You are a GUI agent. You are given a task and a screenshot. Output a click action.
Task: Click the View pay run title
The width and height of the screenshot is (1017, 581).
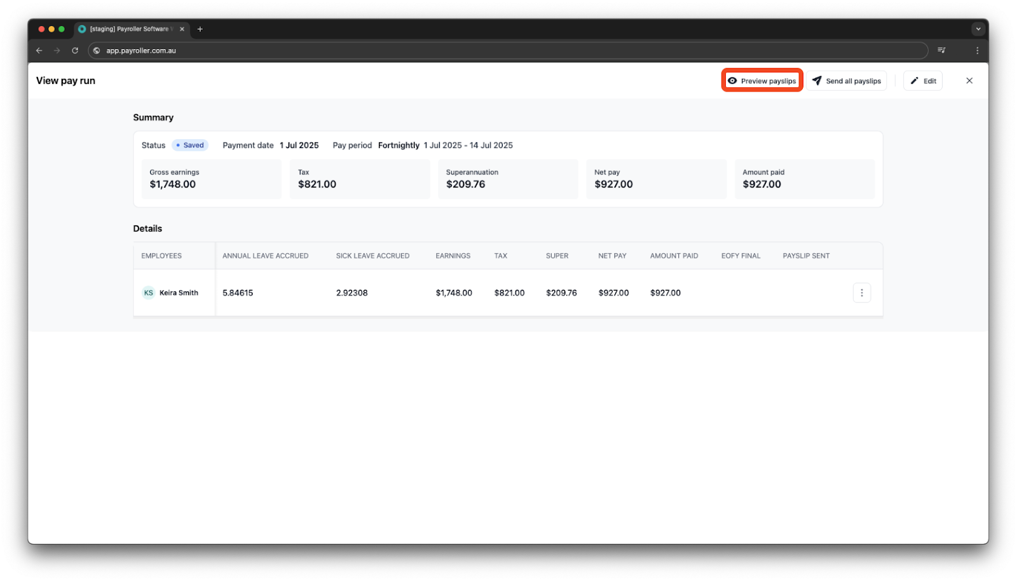[65, 81]
